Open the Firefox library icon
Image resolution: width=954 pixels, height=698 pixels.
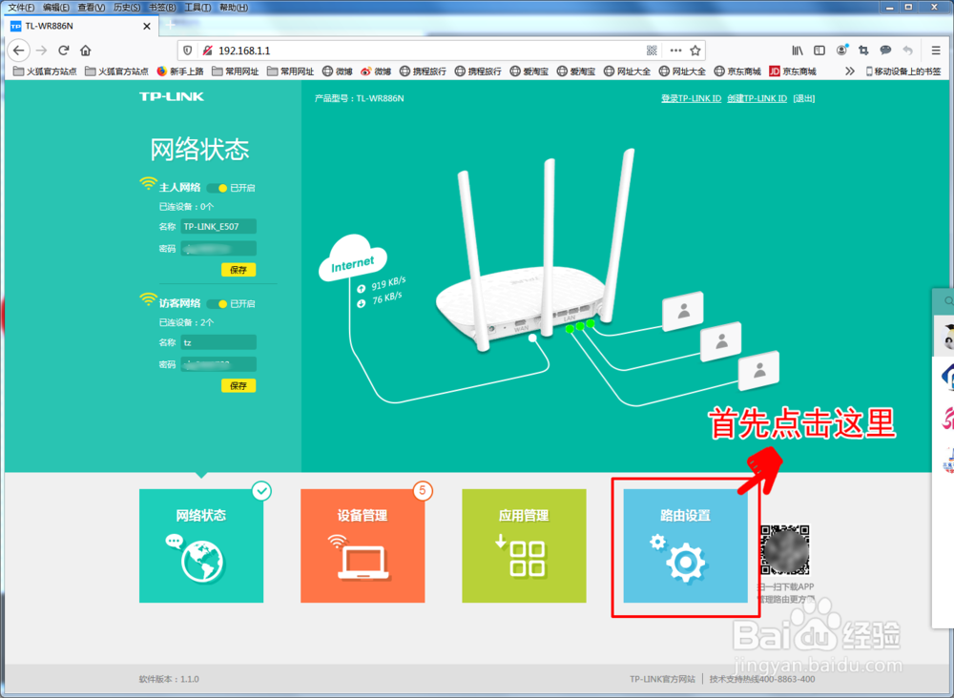pos(798,51)
